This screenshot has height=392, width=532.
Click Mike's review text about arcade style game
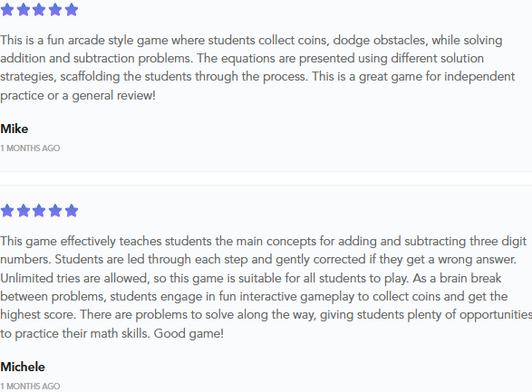click(258, 68)
